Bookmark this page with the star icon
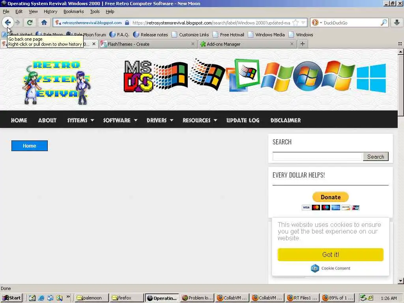Image resolution: width=404 pixels, height=303 pixels. (x=296, y=22)
